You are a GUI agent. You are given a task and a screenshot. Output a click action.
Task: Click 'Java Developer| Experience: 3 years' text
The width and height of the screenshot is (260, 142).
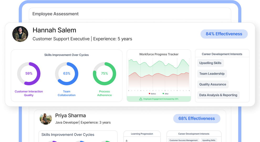click(83, 122)
